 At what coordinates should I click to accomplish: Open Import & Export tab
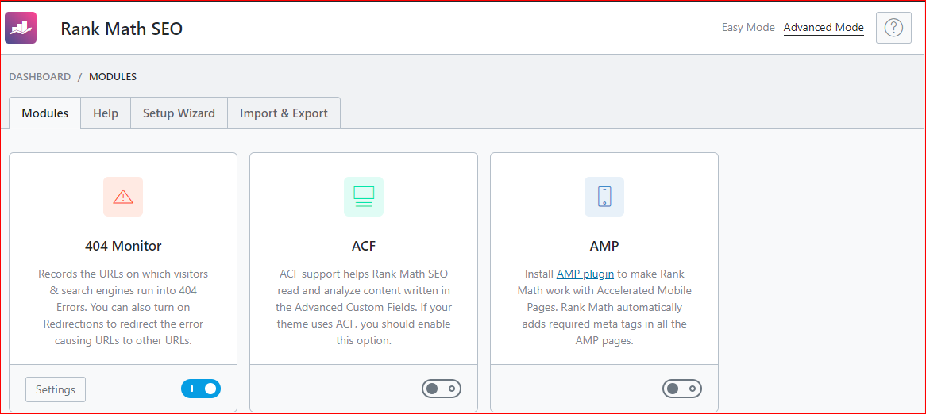pyautogui.click(x=284, y=113)
